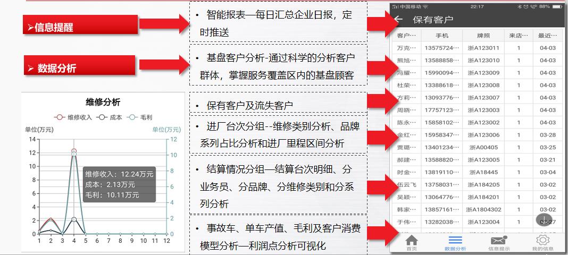
Task: Toggle 维修收入 legend series in chart
Action: [73, 117]
